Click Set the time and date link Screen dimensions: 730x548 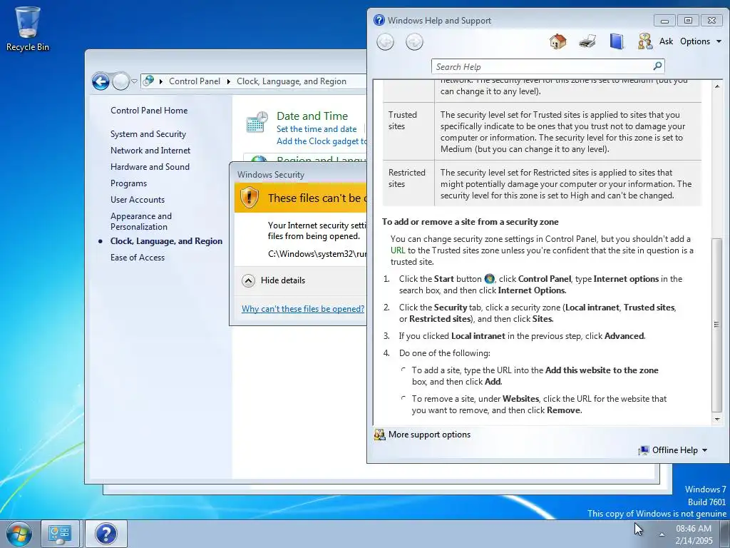317,129
